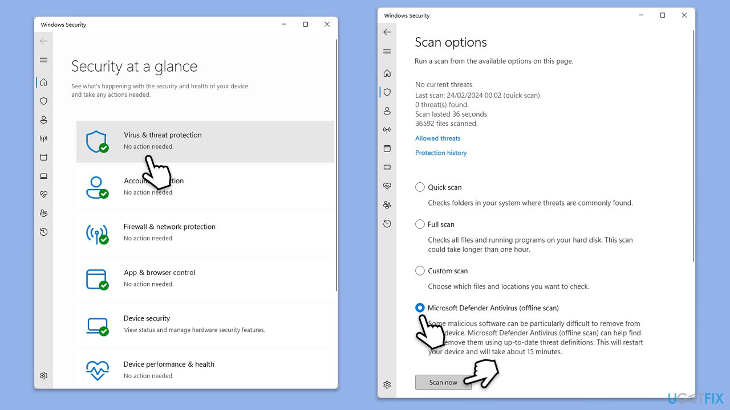Go to Home icon in Scan options sidebar
The image size is (730, 410).
(387, 73)
